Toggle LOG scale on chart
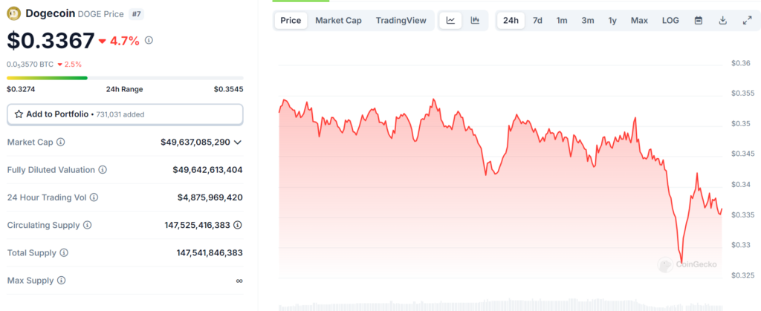 point(670,20)
